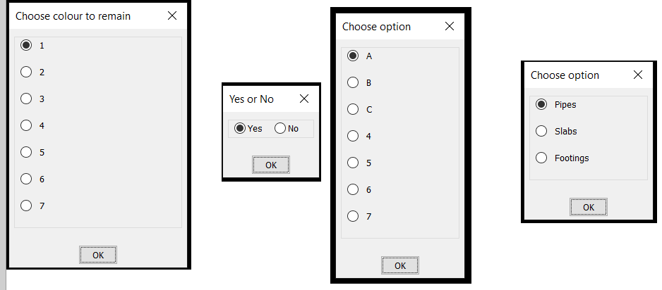Image resolution: width=662 pixels, height=290 pixels.
Task: Pick colour option 2 radio button
Action: click(x=27, y=72)
